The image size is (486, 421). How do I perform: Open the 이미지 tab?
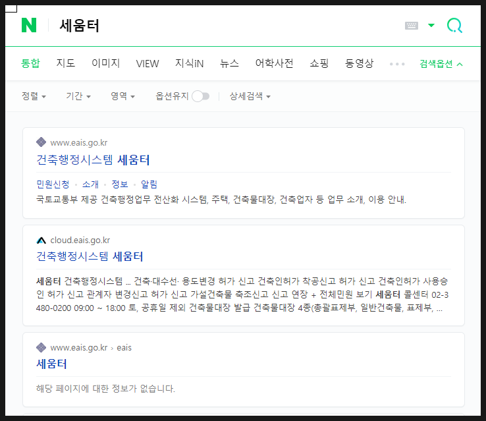105,63
